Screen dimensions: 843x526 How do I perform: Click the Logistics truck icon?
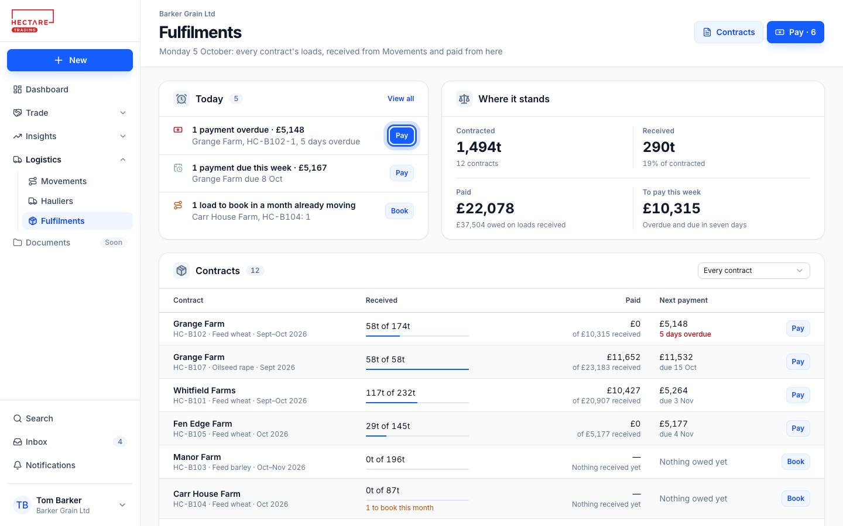point(18,160)
